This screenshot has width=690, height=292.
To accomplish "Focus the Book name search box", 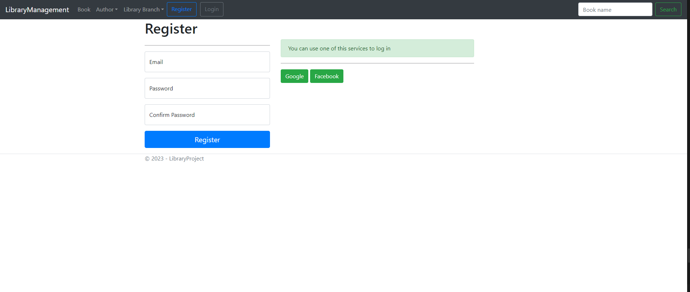I will [x=615, y=10].
